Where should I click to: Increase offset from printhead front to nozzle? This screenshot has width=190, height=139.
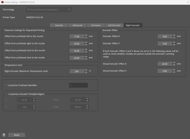click(x=86, y=49)
